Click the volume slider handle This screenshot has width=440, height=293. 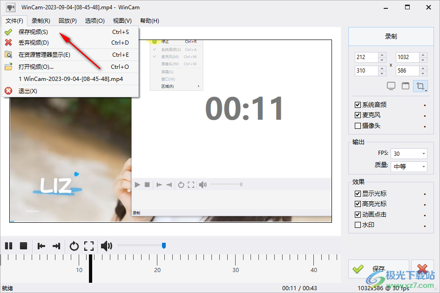click(164, 246)
